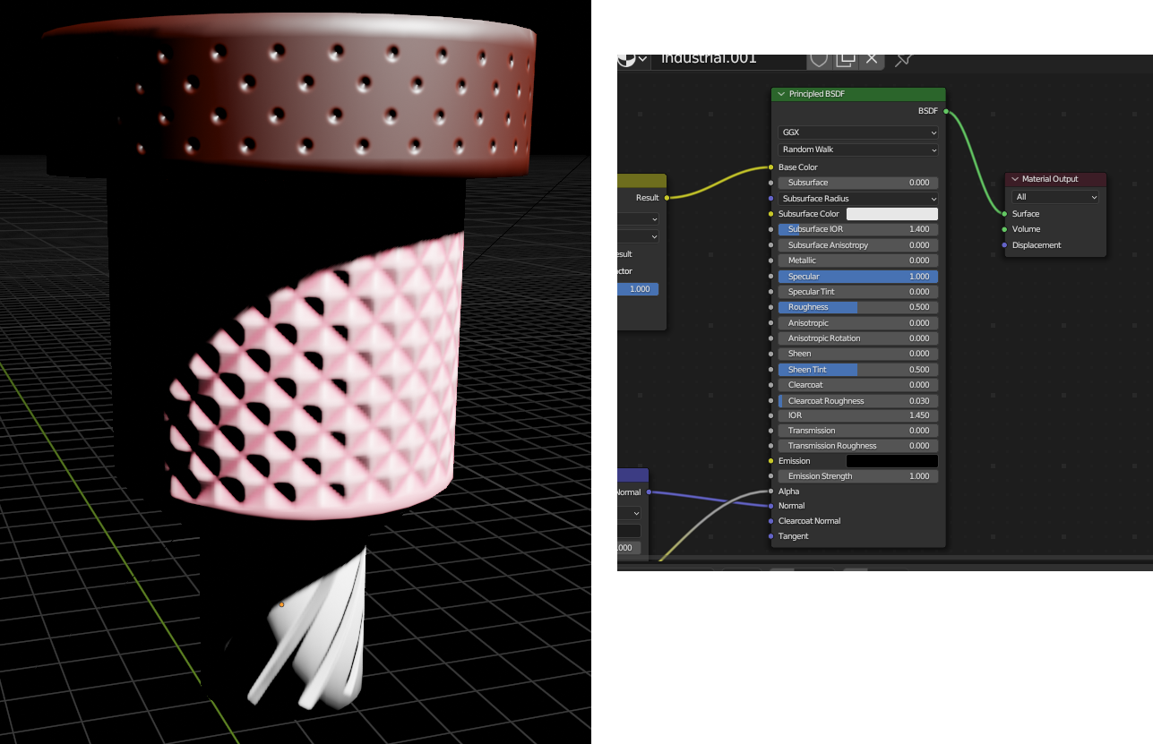The width and height of the screenshot is (1153, 744).
Task: Open the Random Walk subsurface method dropdown
Action: tap(858, 150)
